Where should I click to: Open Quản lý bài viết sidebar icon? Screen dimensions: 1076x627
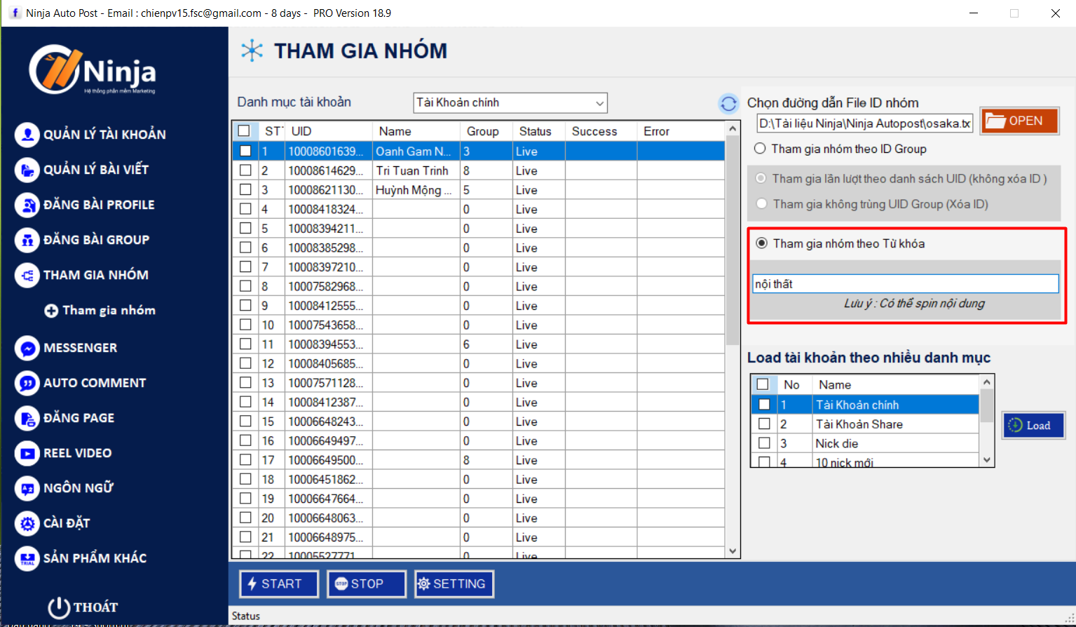tap(27, 169)
